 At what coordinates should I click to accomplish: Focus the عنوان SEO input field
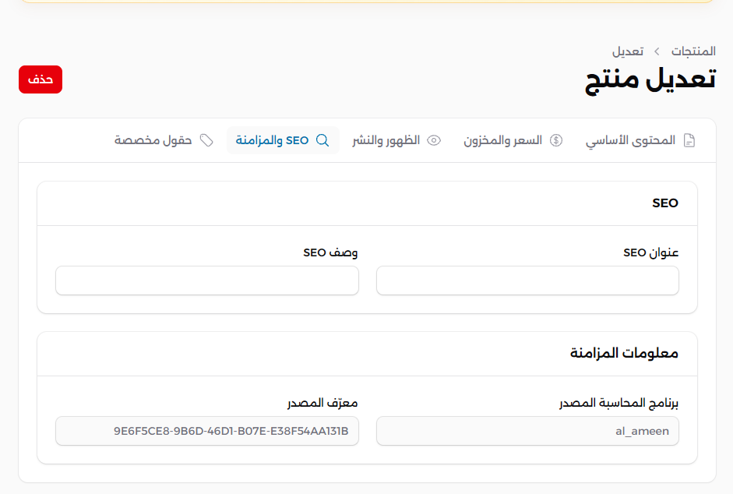(527, 281)
